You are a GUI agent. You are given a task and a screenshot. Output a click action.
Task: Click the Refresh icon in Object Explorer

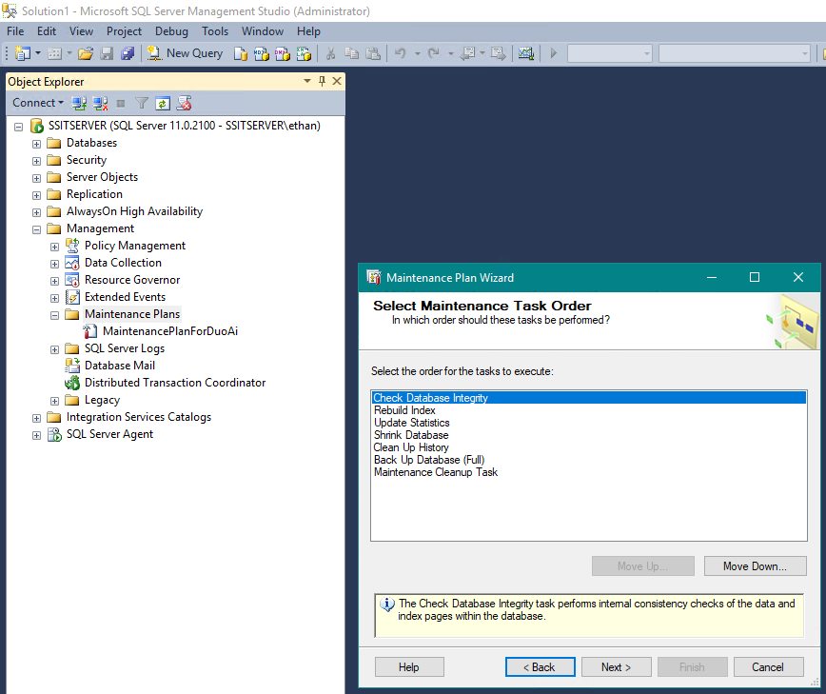coord(162,103)
